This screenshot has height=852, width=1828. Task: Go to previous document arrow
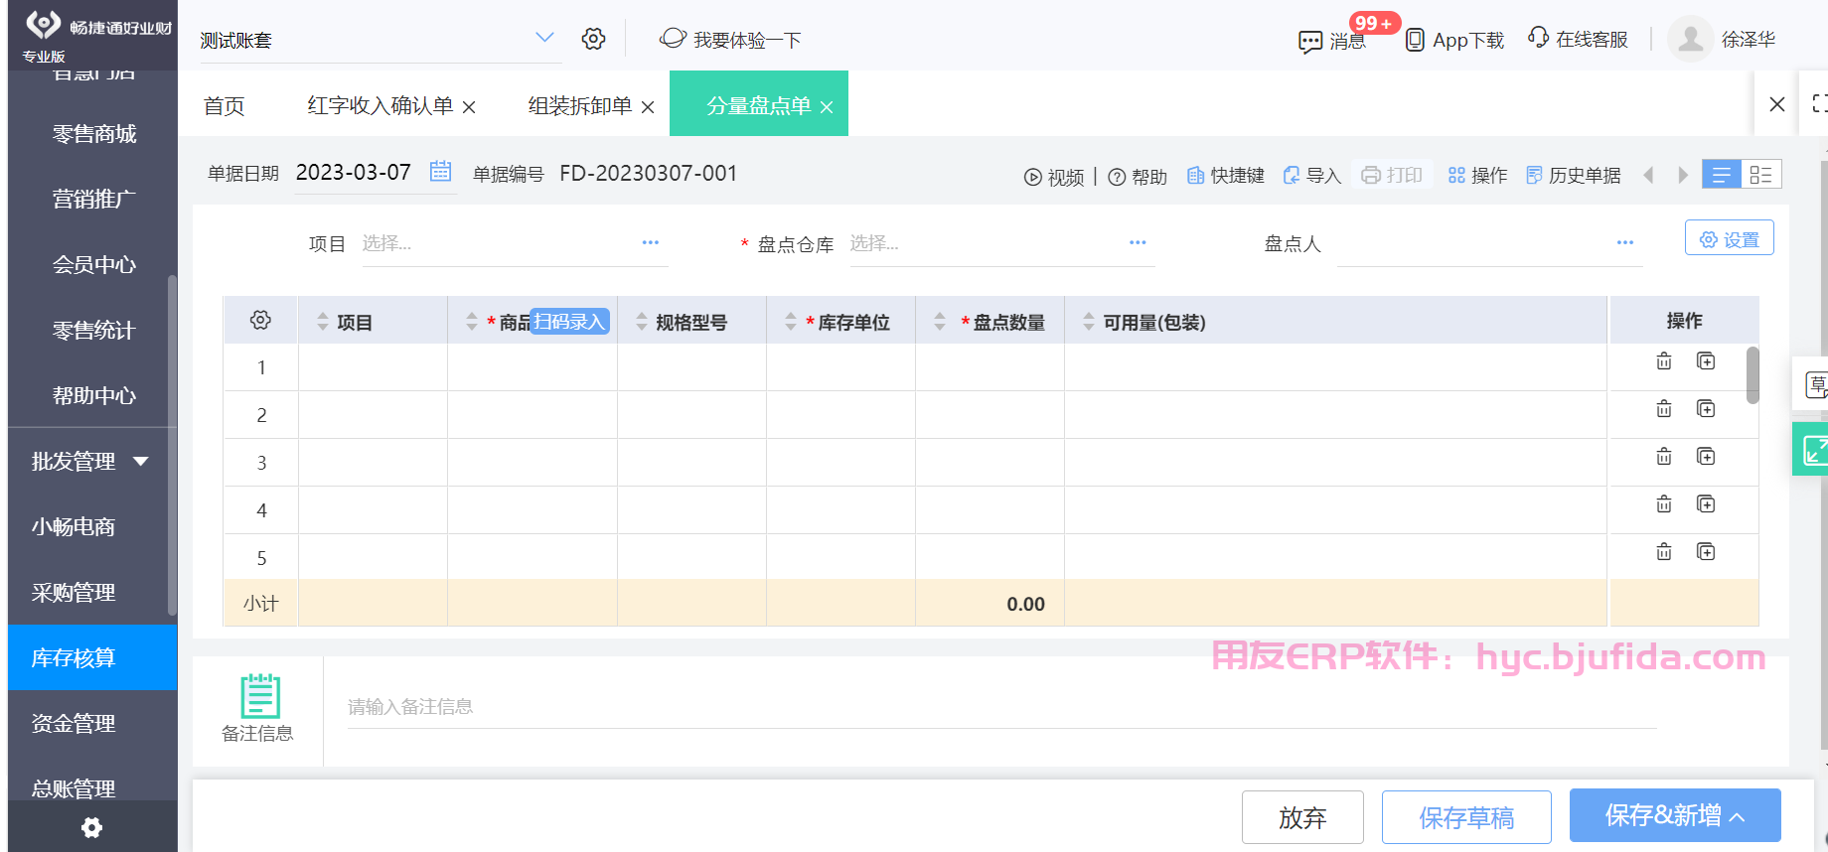pyautogui.click(x=1649, y=175)
